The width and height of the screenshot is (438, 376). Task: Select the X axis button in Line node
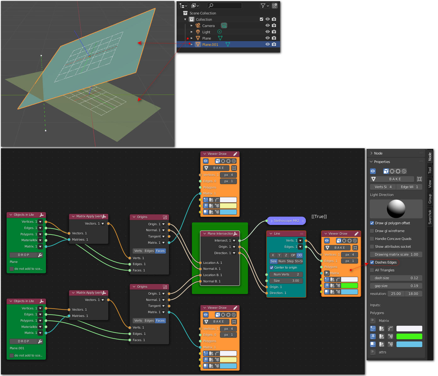pos(273,255)
